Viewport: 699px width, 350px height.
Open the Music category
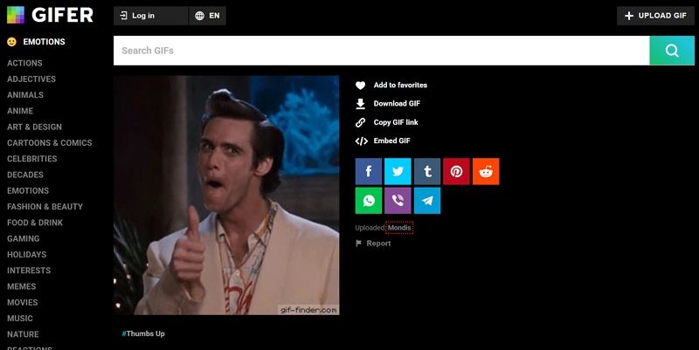[x=20, y=319]
